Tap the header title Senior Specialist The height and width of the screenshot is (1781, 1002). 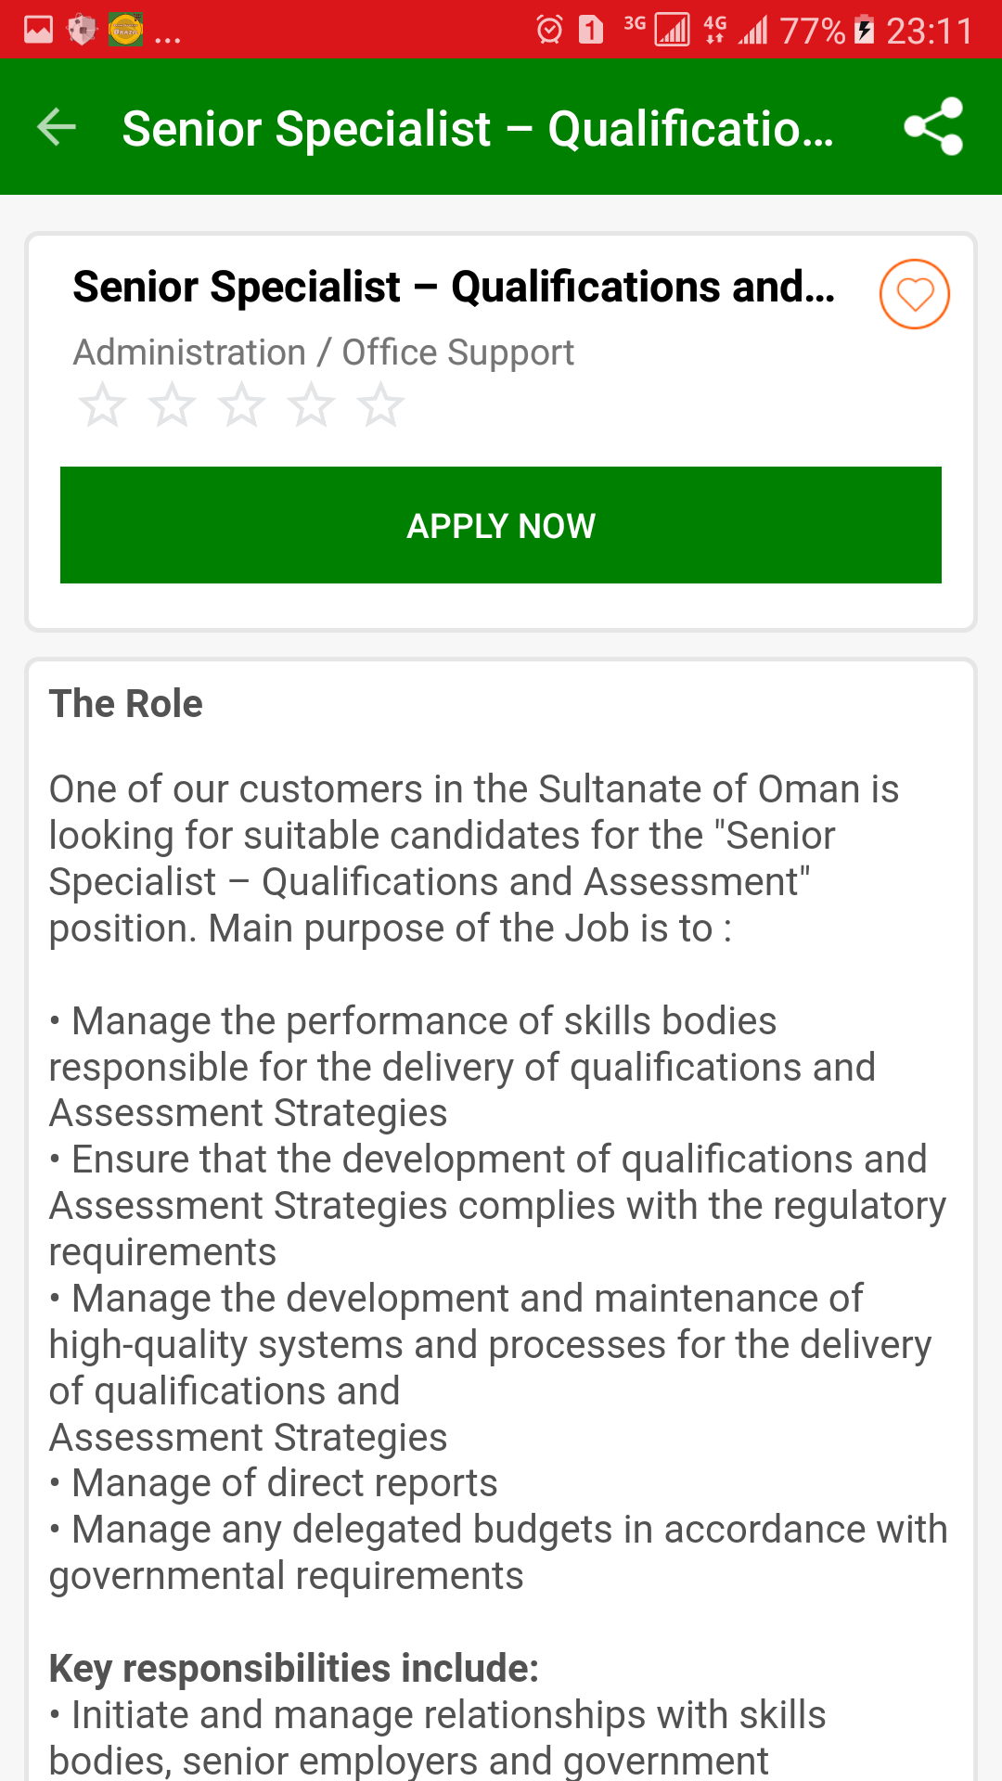[478, 128]
